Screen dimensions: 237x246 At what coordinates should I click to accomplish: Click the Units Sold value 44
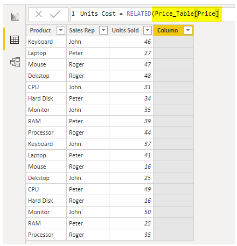[148, 132]
